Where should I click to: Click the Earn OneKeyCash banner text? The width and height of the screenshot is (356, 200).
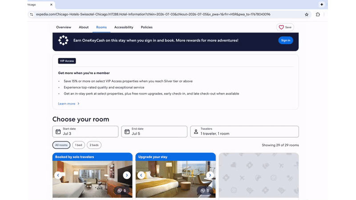tap(156, 40)
